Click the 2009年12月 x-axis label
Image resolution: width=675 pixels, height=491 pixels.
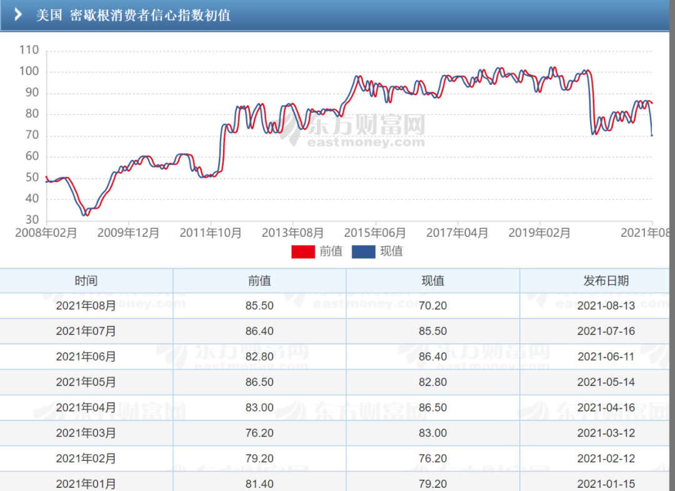(x=128, y=233)
